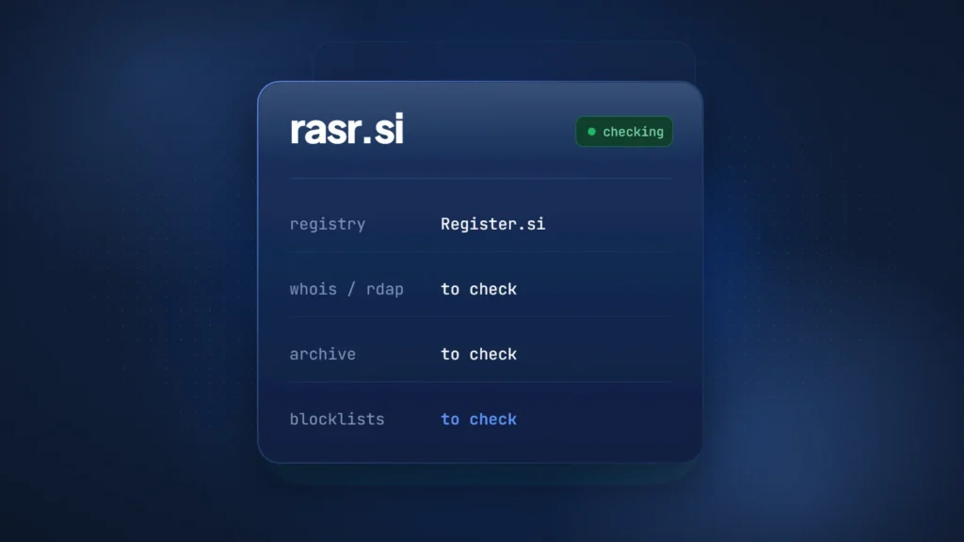Select the whois / rdap label
Image resolution: width=964 pixels, height=542 pixels.
tap(346, 289)
